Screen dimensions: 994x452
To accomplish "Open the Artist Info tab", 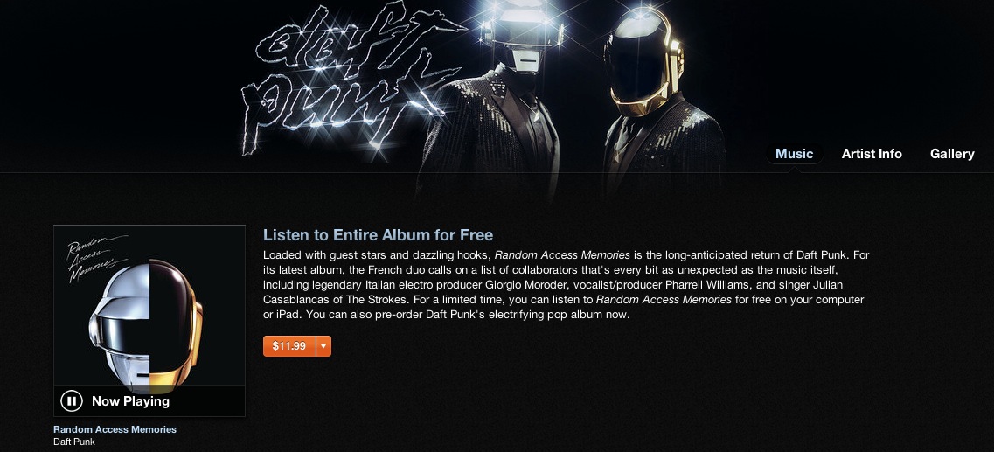I will coord(871,153).
